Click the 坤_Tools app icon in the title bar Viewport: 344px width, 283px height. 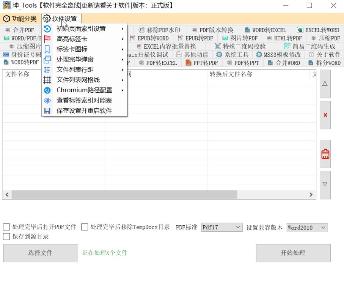[x=6, y=5]
